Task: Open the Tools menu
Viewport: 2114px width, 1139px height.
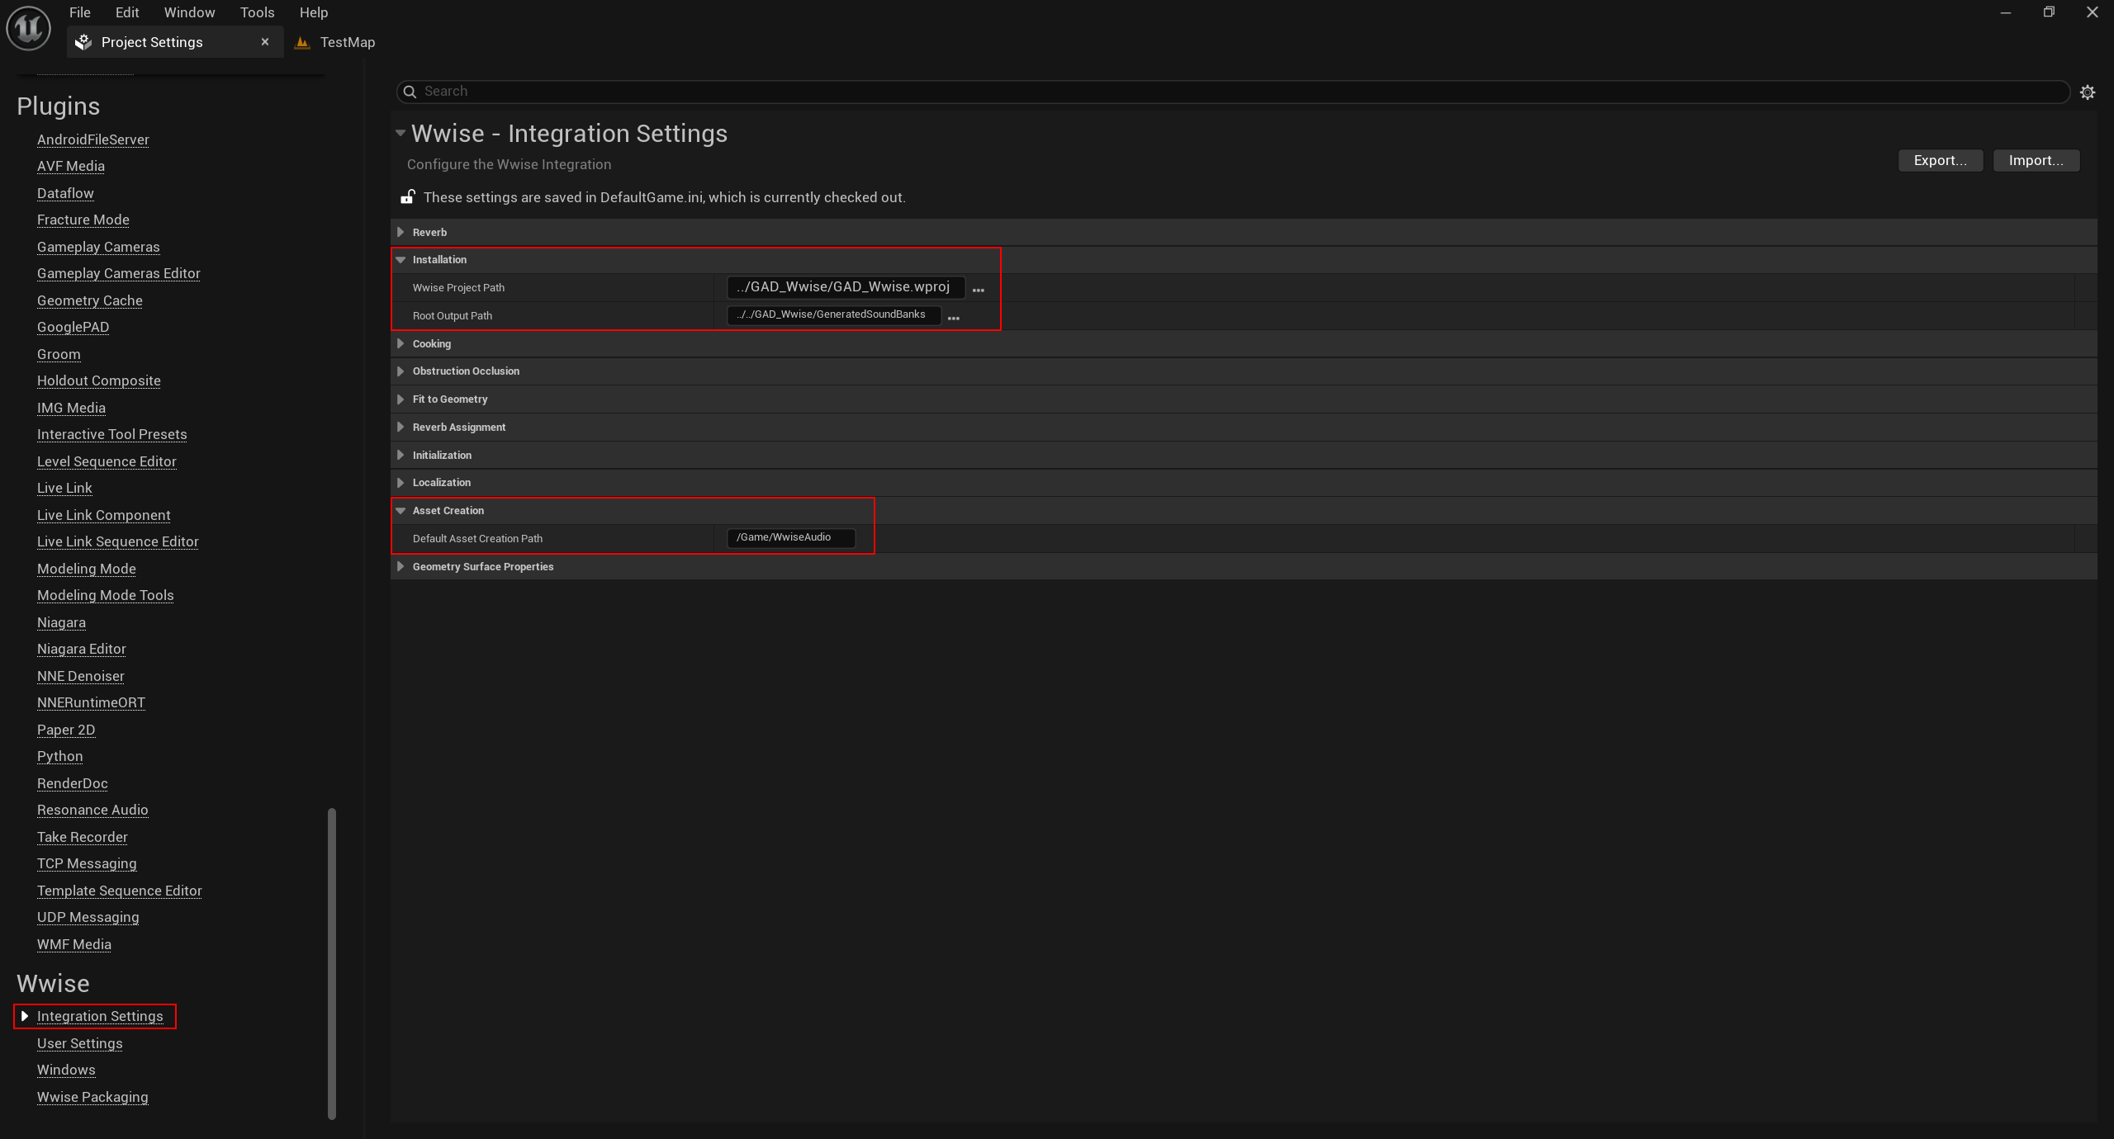Action: click(x=257, y=12)
